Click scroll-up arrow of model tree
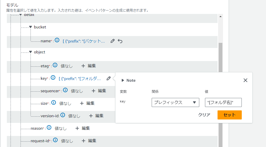This screenshot has width=266, height=147. 220,16
